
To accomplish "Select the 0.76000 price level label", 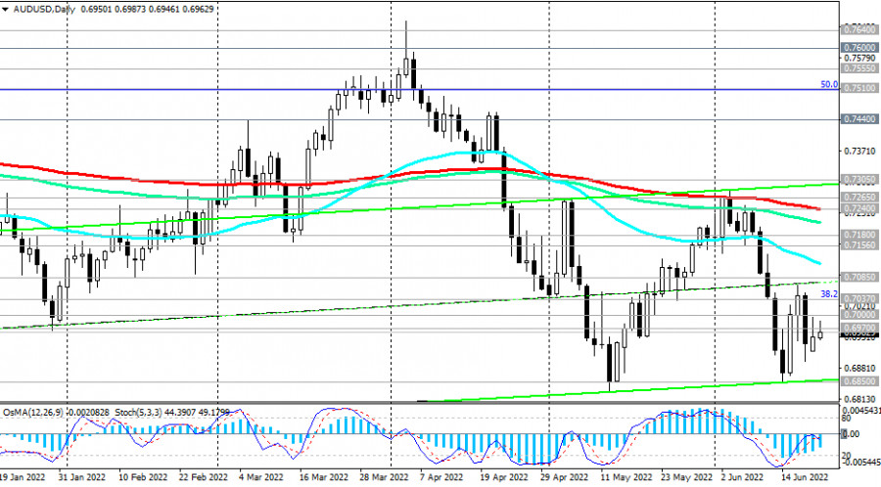I will click(859, 48).
